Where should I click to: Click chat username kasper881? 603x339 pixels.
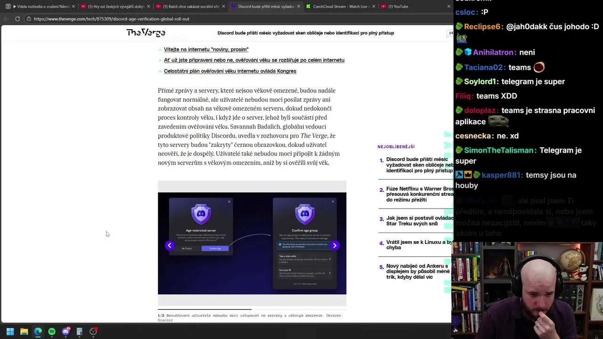point(501,175)
